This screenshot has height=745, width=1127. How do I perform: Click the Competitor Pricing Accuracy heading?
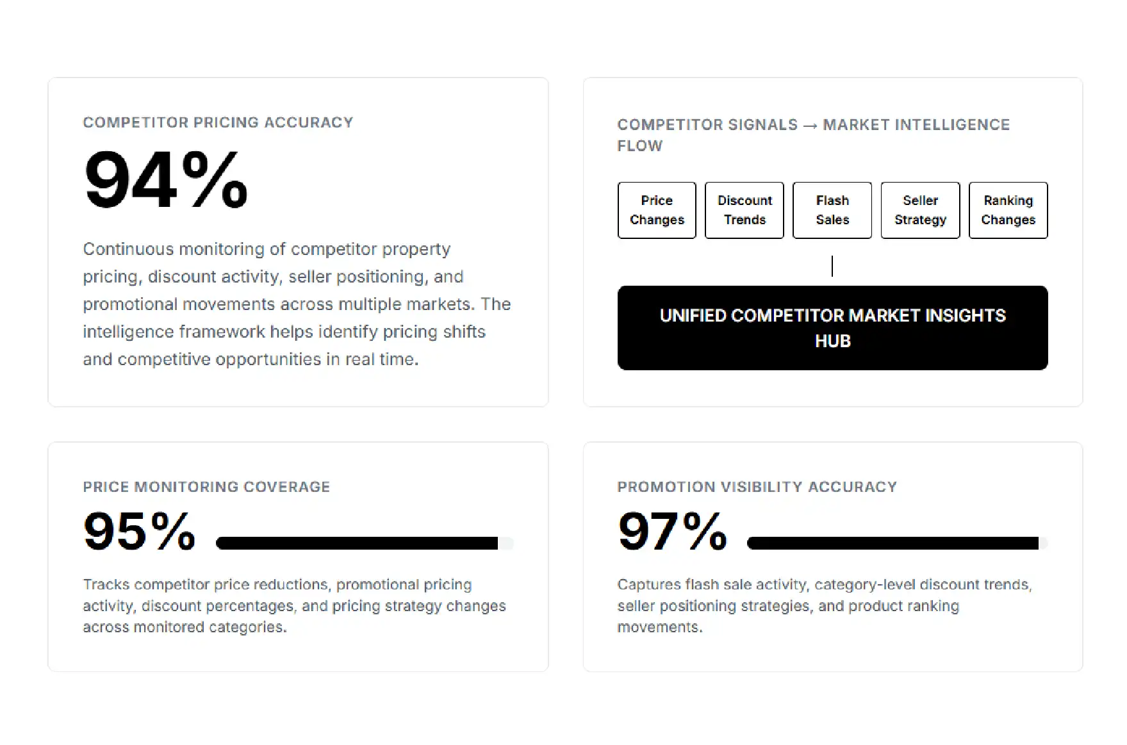(218, 122)
